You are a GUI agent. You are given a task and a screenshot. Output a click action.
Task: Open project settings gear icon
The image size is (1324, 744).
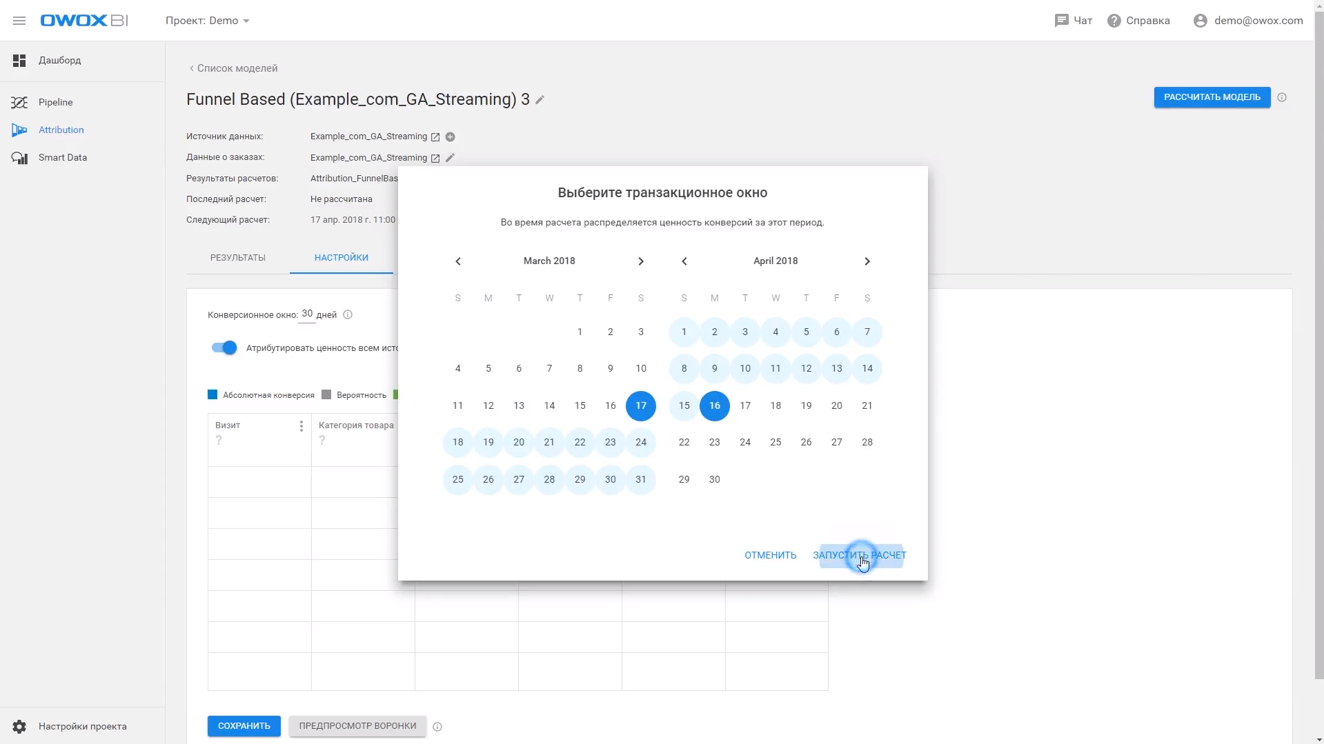19,726
